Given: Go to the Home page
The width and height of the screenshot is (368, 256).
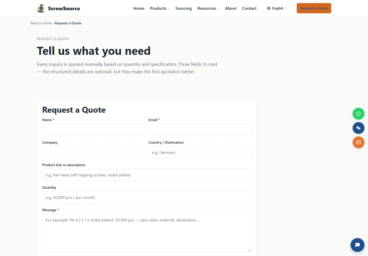Looking at the screenshot, I should click(139, 8).
